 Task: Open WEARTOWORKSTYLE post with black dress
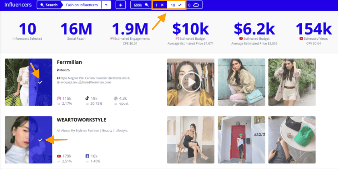click(x=191, y=140)
